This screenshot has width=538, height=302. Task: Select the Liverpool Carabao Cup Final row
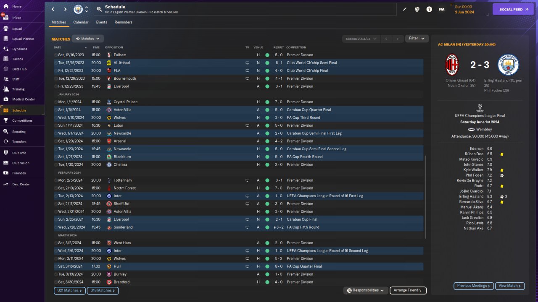click(x=238, y=219)
